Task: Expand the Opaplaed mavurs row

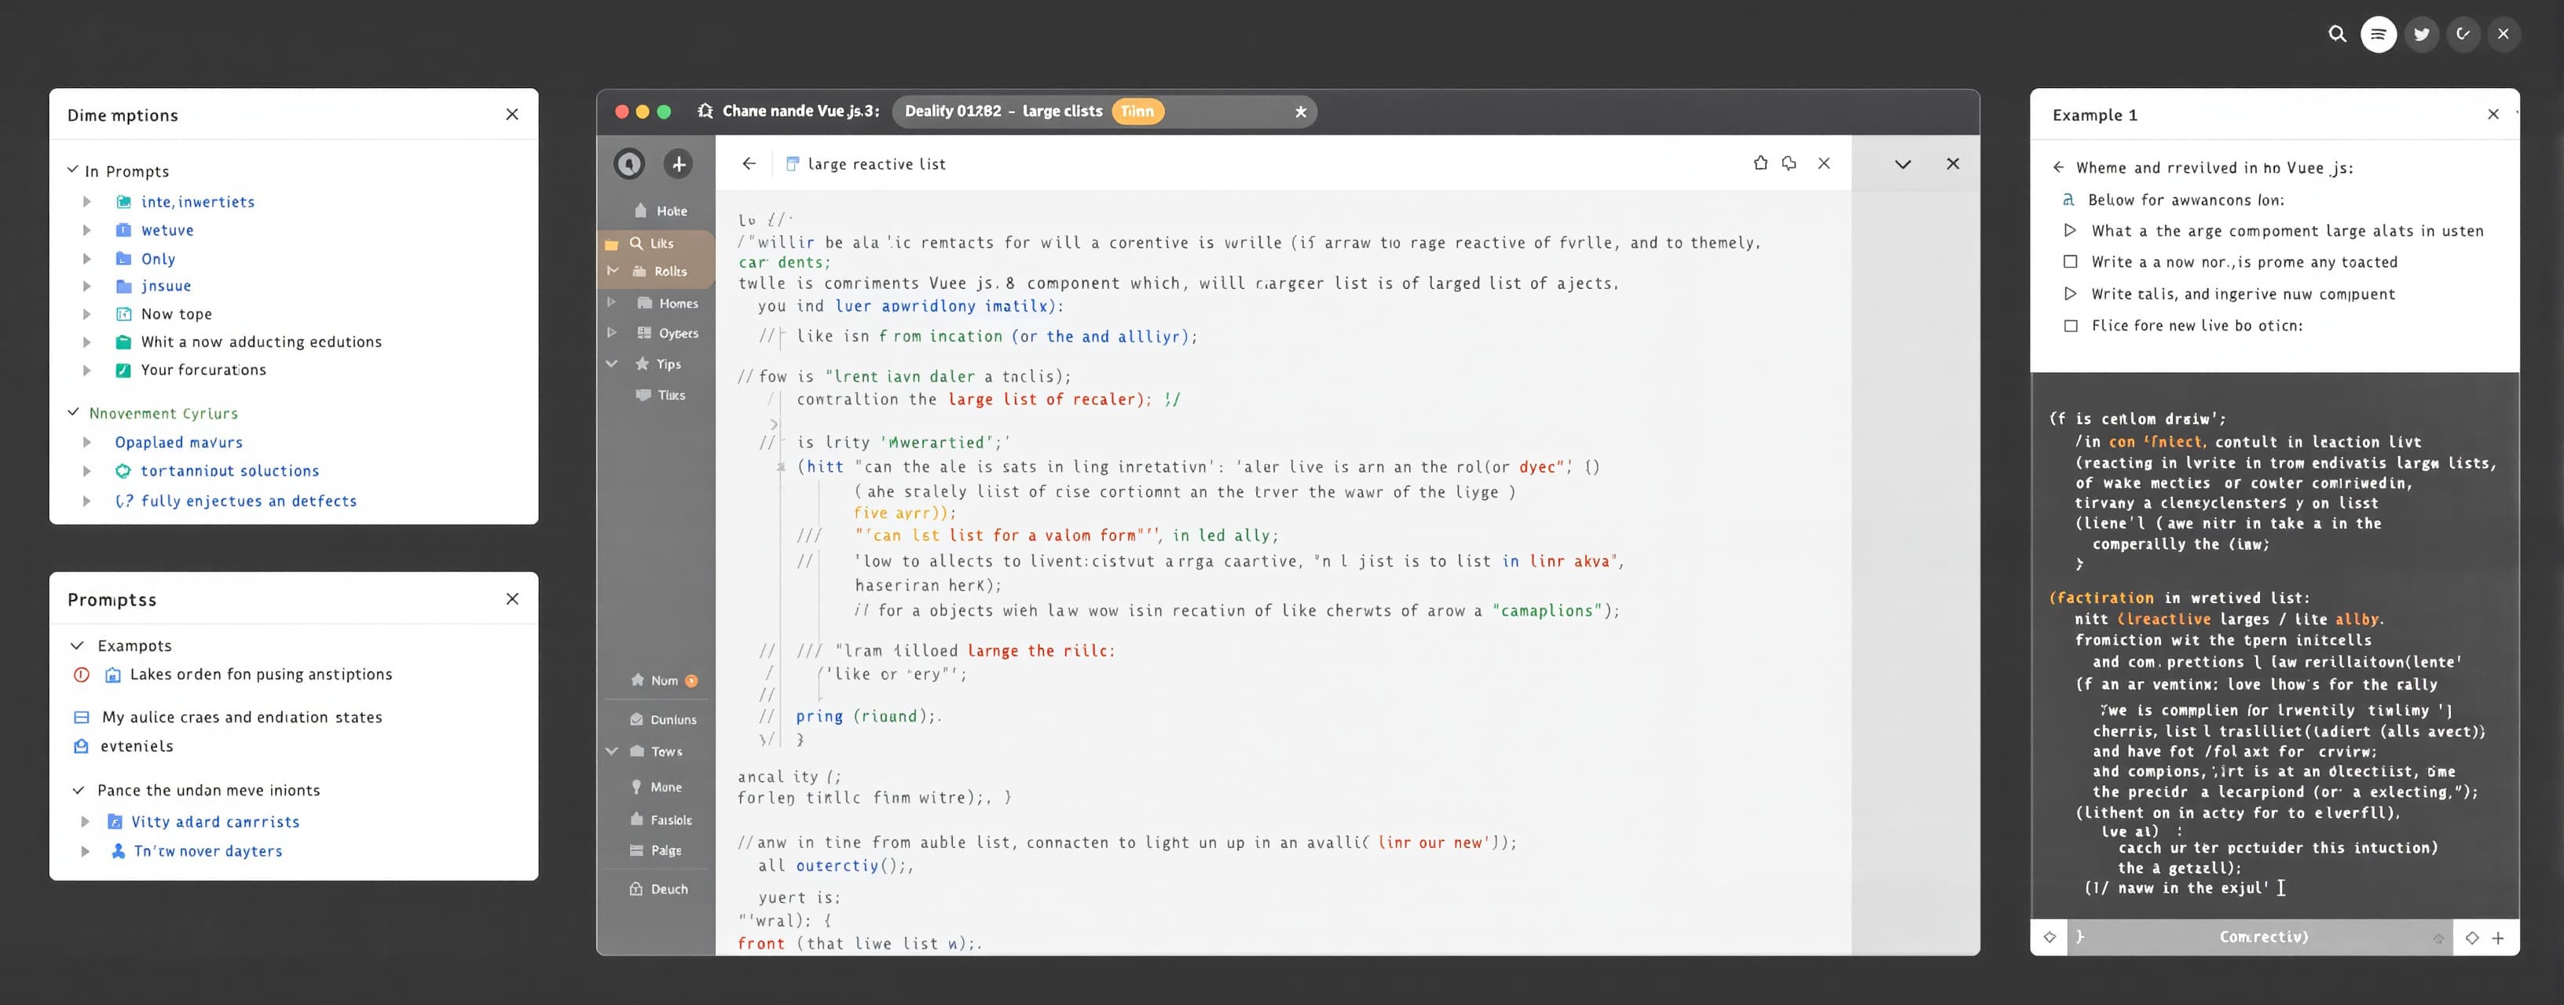Action: [86, 442]
